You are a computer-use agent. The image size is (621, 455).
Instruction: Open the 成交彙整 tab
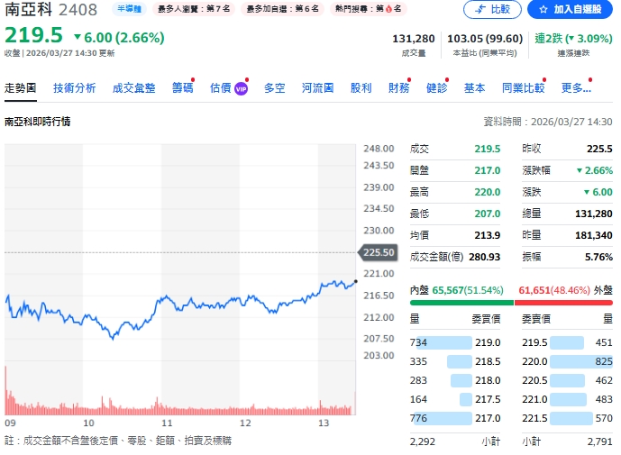(134, 88)
